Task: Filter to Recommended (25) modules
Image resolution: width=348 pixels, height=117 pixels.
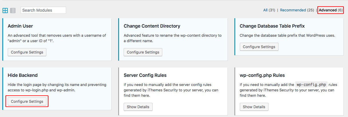Action: pyautogui.click(x=297, y=10)
